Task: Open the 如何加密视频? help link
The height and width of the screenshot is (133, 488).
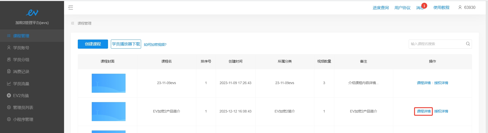Action: pos(155,45)
